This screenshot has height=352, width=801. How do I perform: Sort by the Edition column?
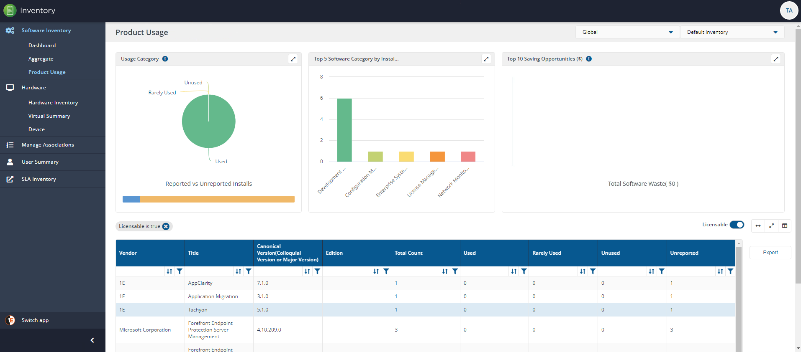click(x=376, y=271)
